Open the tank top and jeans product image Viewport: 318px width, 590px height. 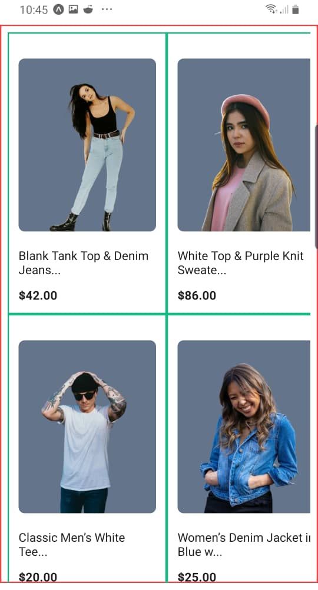87,145
